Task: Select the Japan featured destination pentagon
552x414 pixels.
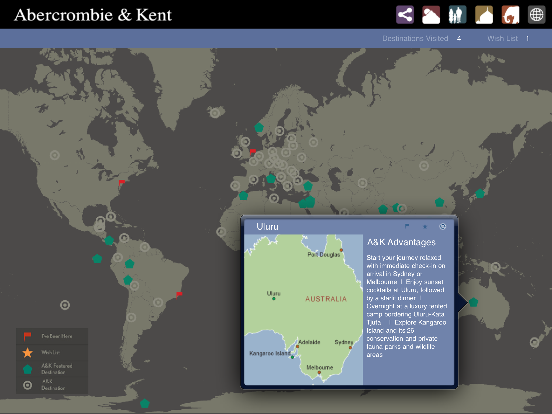Action: (x=480, y=194)
